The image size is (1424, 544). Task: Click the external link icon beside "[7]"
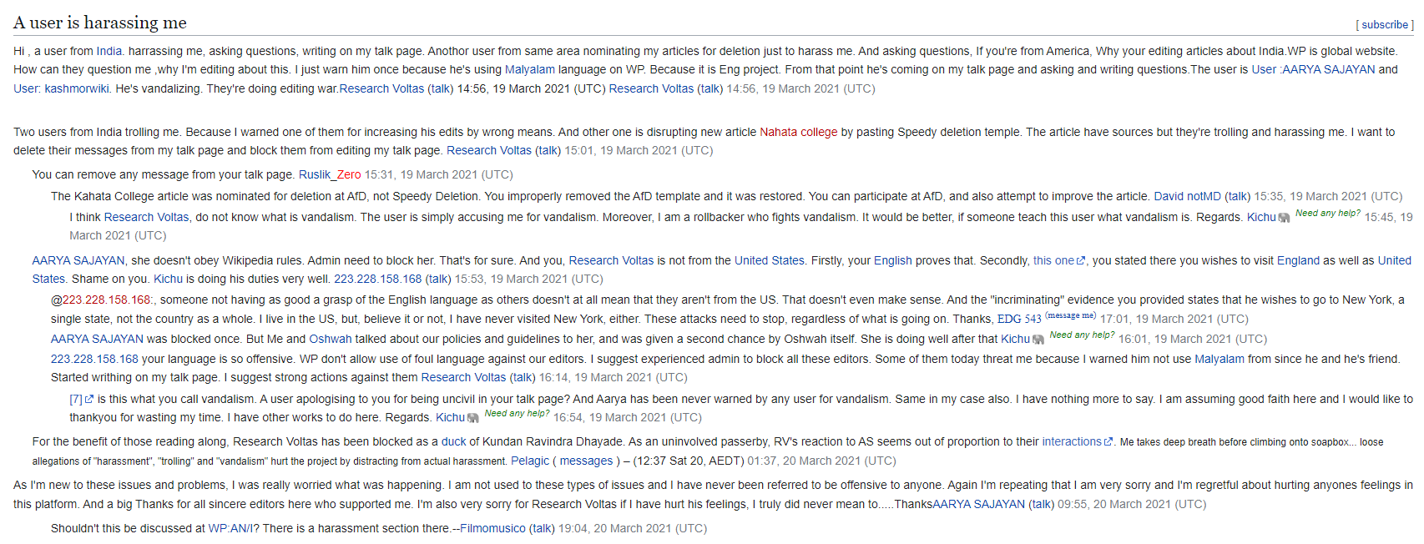coord(89,400)
